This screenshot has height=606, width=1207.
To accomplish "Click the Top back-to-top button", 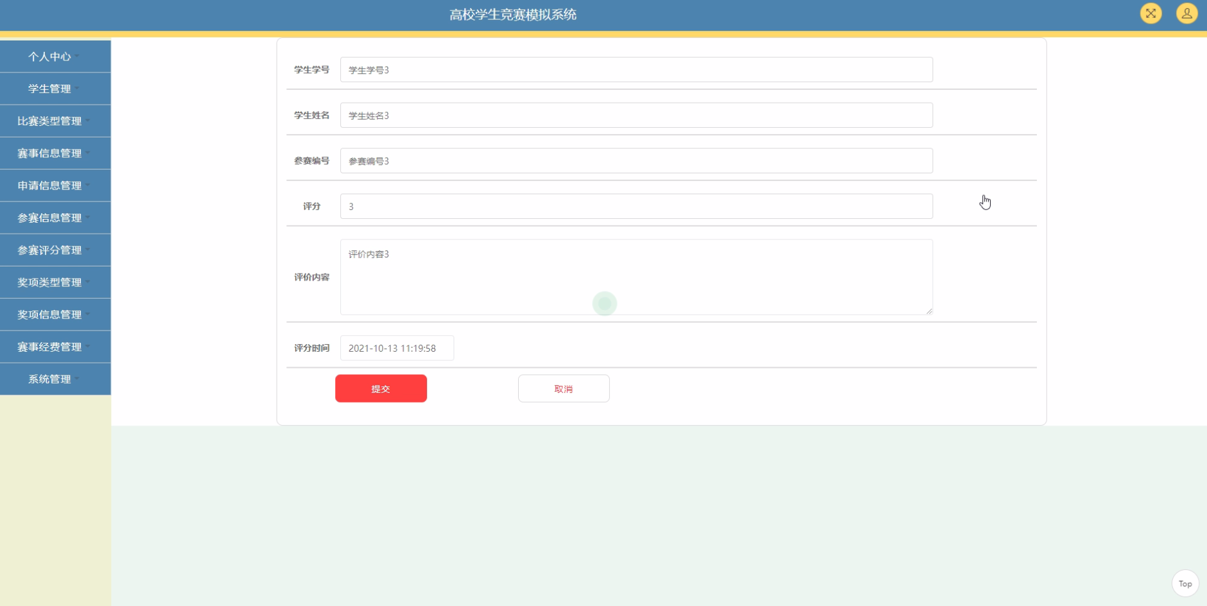I will (1185, 584).
